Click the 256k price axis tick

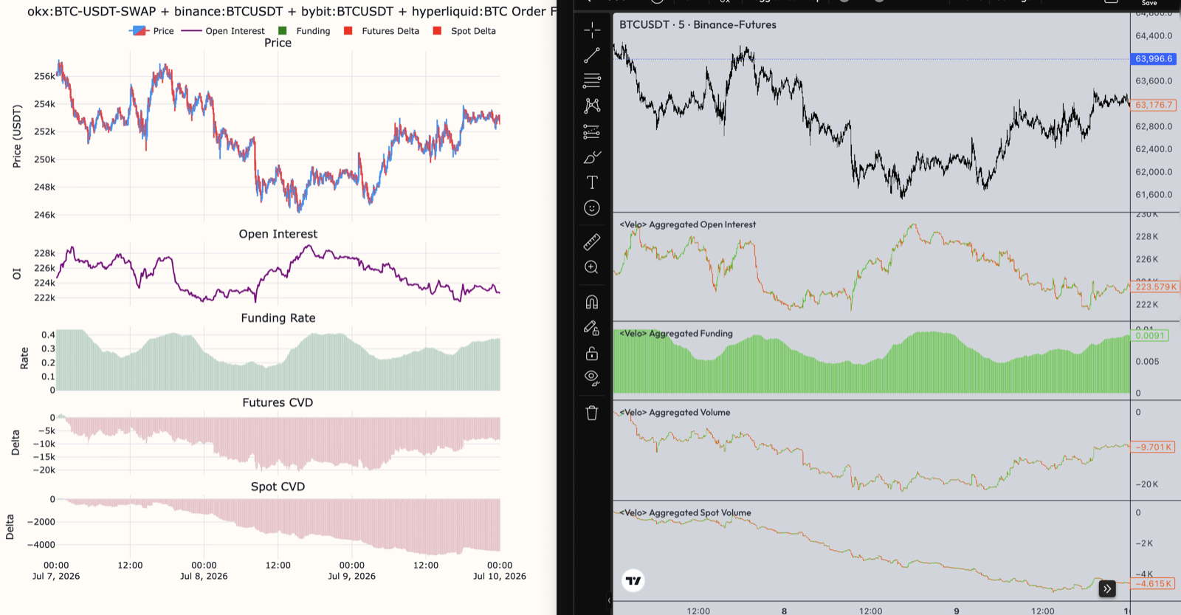pyautogui.click(x=44, y=76)
